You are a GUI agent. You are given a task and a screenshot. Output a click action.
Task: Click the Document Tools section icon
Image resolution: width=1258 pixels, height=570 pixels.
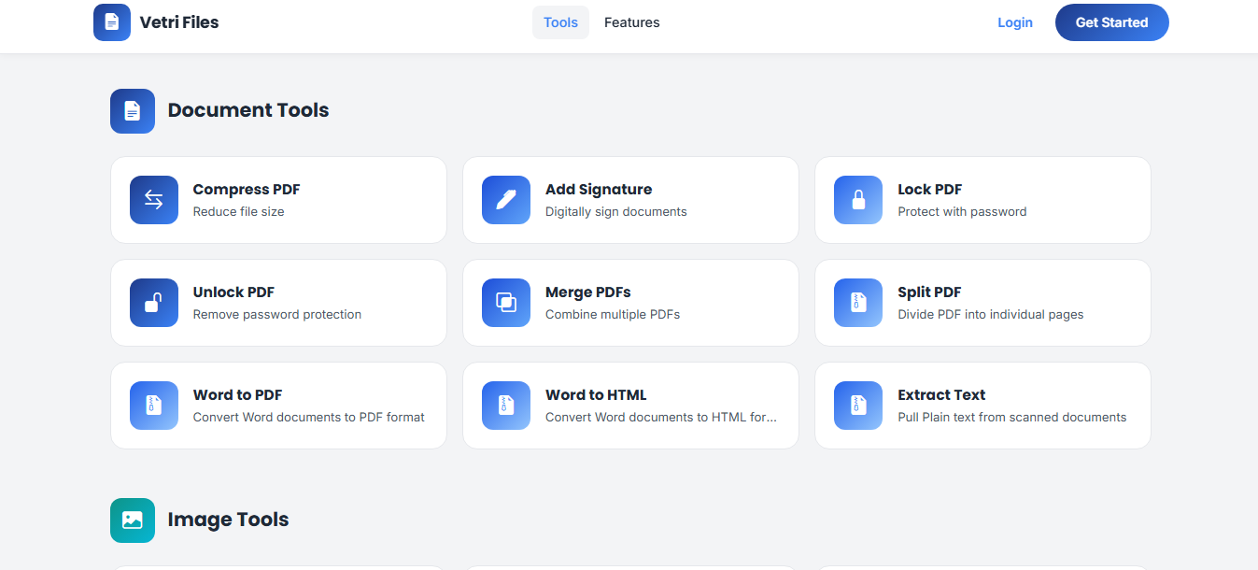pyautogui.click(x=133, y=111)
